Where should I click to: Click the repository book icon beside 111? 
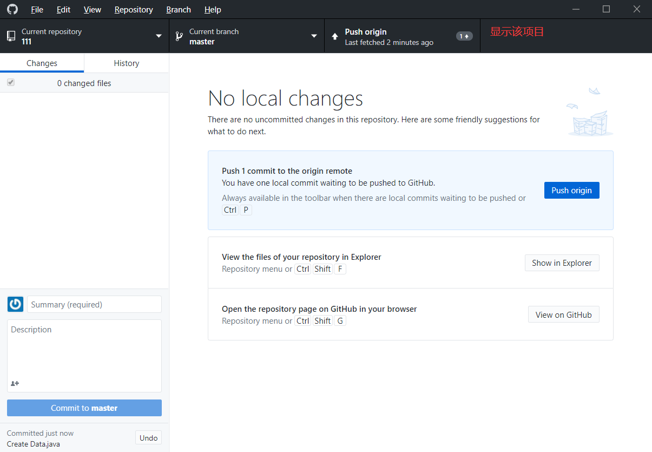tap(11, 36)
